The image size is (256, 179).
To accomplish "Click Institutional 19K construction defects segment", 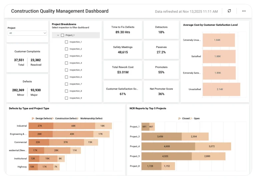I will click(48, 158).
